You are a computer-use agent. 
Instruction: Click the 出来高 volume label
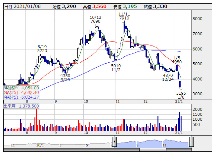pyautogui.click(x=21, y=106)
